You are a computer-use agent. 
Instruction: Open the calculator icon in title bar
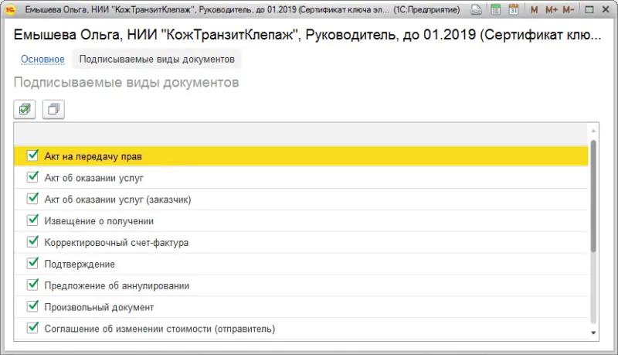(x=495, y=9)
